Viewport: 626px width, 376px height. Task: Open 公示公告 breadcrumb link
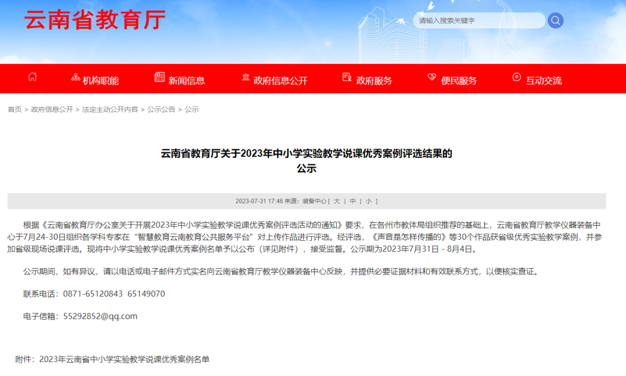(x=161, y=110)
